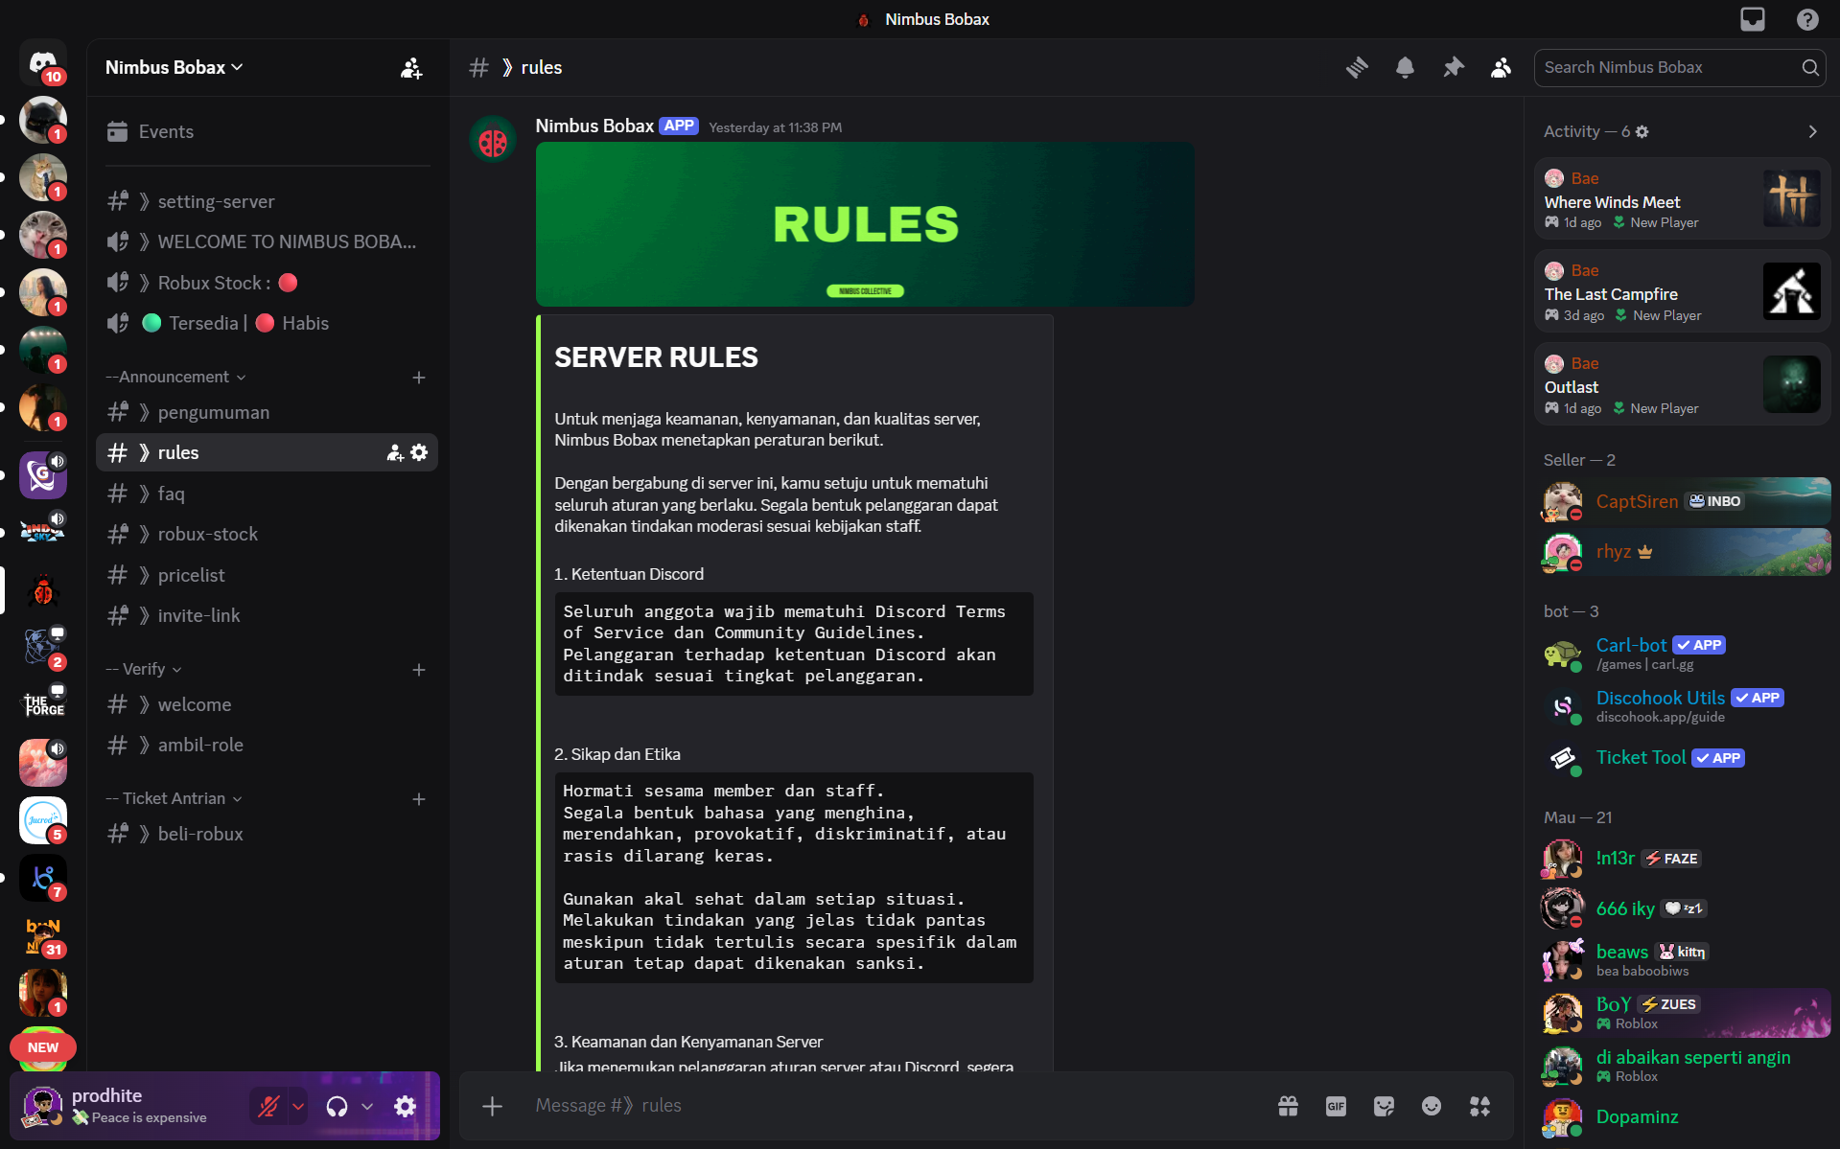Create channel in Ticket Antrian category
Viewport: 1840px width, 1149px height.
tap(419, 799)
